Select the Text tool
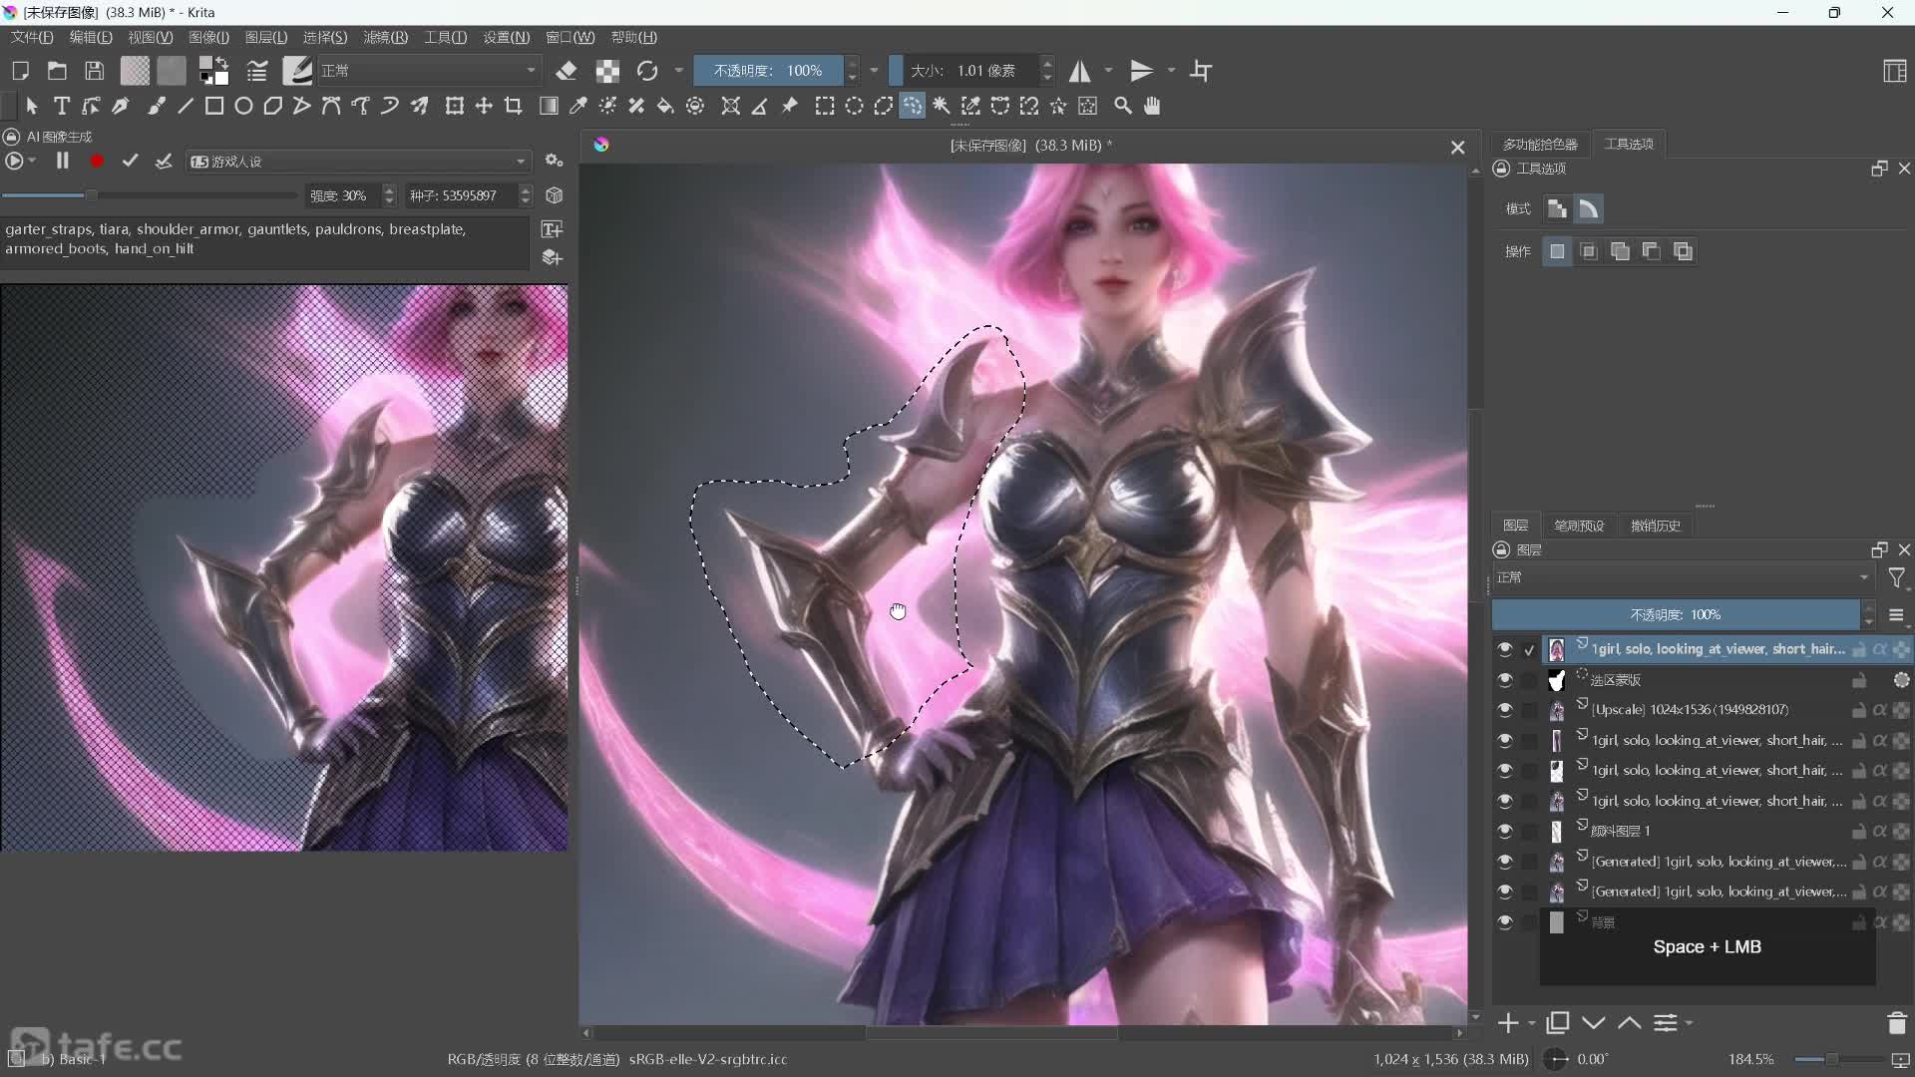Image resolution: width=1915 pixels, height=1077 pixels. [62, 106]
